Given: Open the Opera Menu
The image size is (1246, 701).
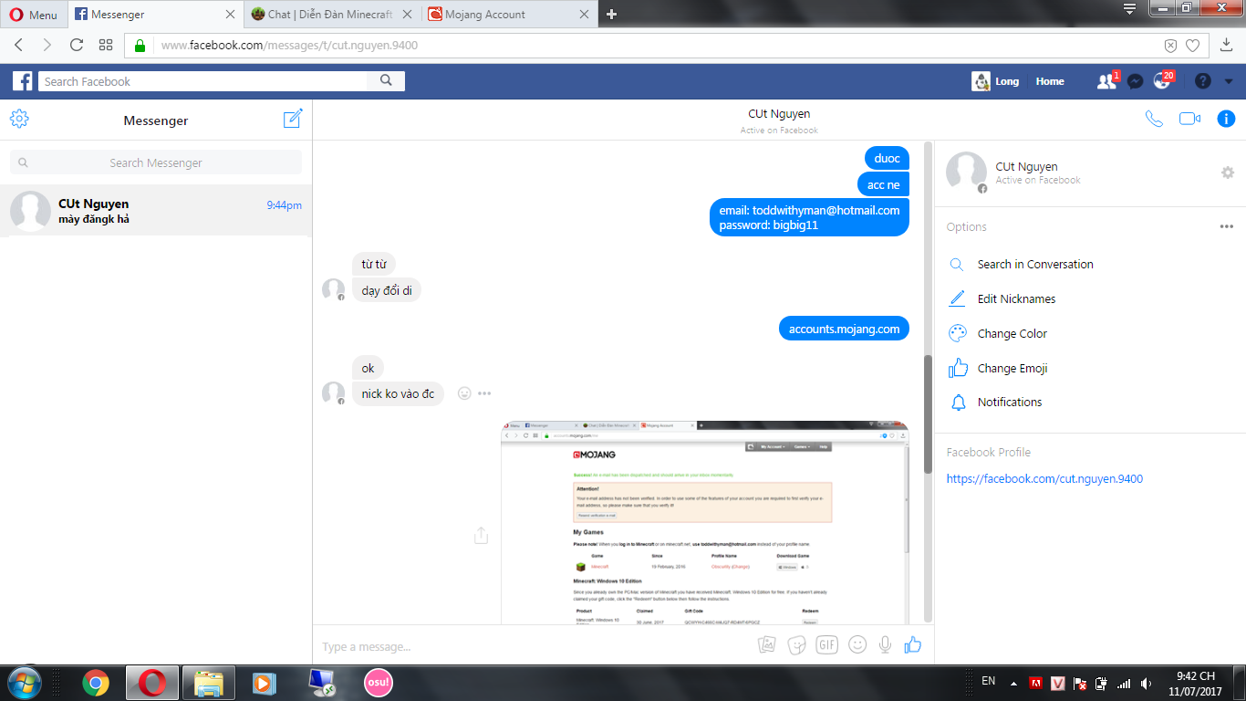Looking at the screenshot, I should click(34, 14).
